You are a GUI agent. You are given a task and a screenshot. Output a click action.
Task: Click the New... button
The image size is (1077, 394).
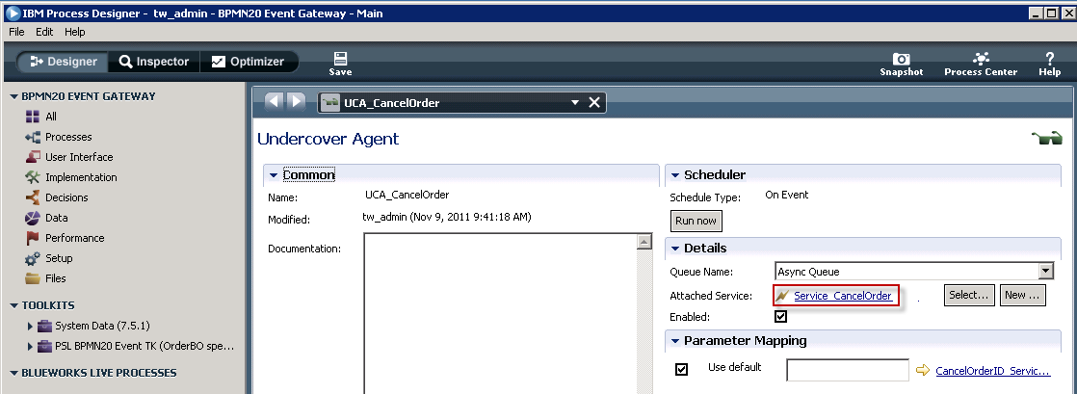1023,295
